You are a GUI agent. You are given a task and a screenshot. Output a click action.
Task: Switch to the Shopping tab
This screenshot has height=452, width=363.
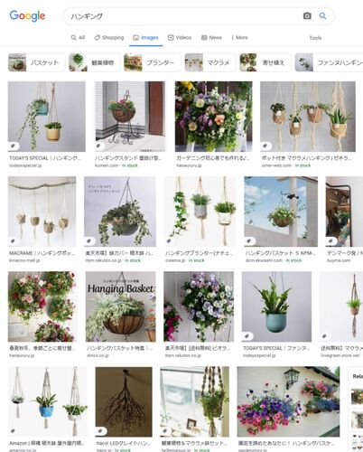[109, 38]
